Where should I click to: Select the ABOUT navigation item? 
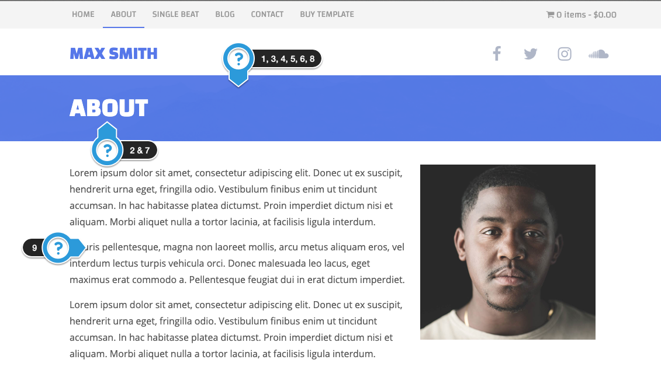click(123, 15)
